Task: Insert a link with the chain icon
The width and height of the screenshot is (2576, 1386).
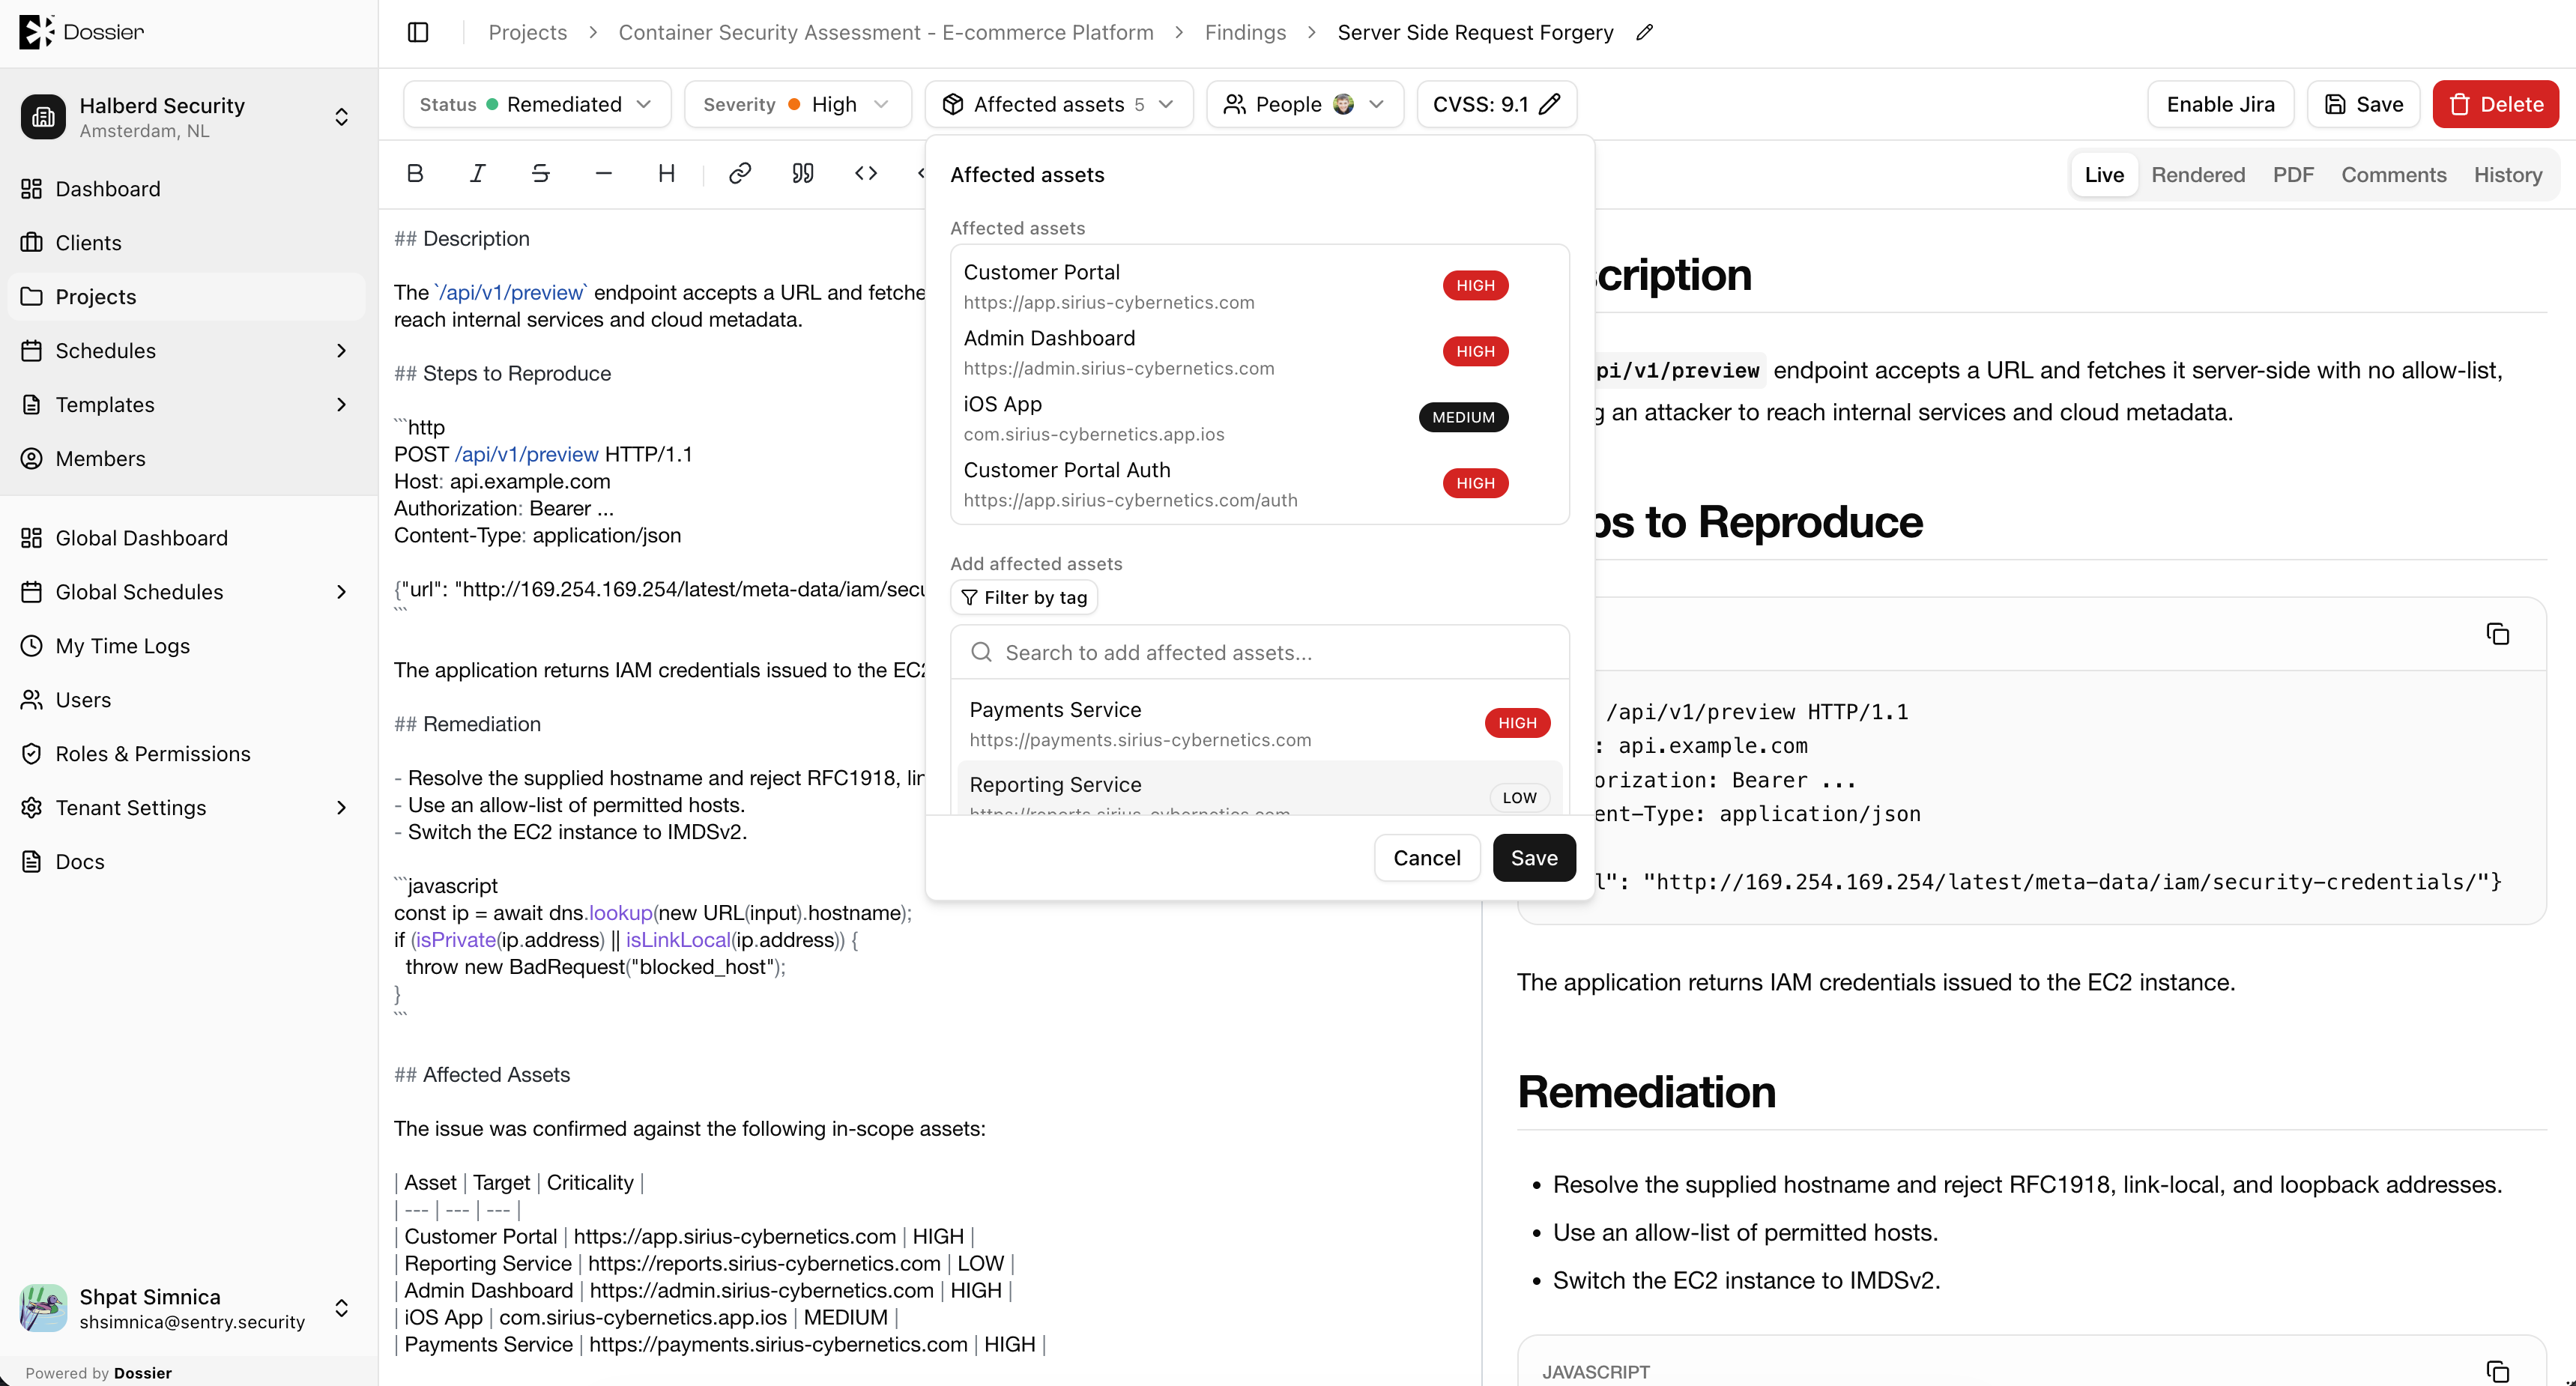Action: coord(740,174)
